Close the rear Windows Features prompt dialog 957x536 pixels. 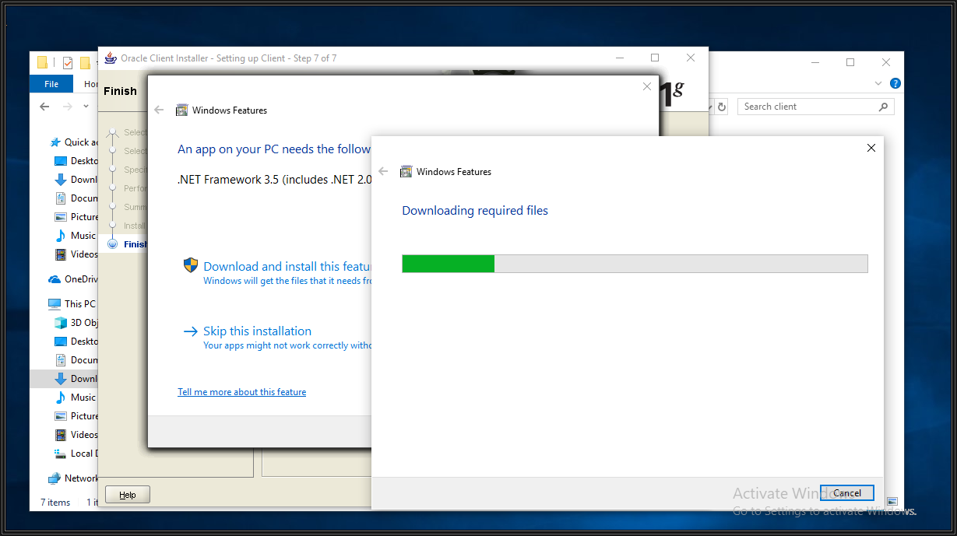click(x=646, y=86)
